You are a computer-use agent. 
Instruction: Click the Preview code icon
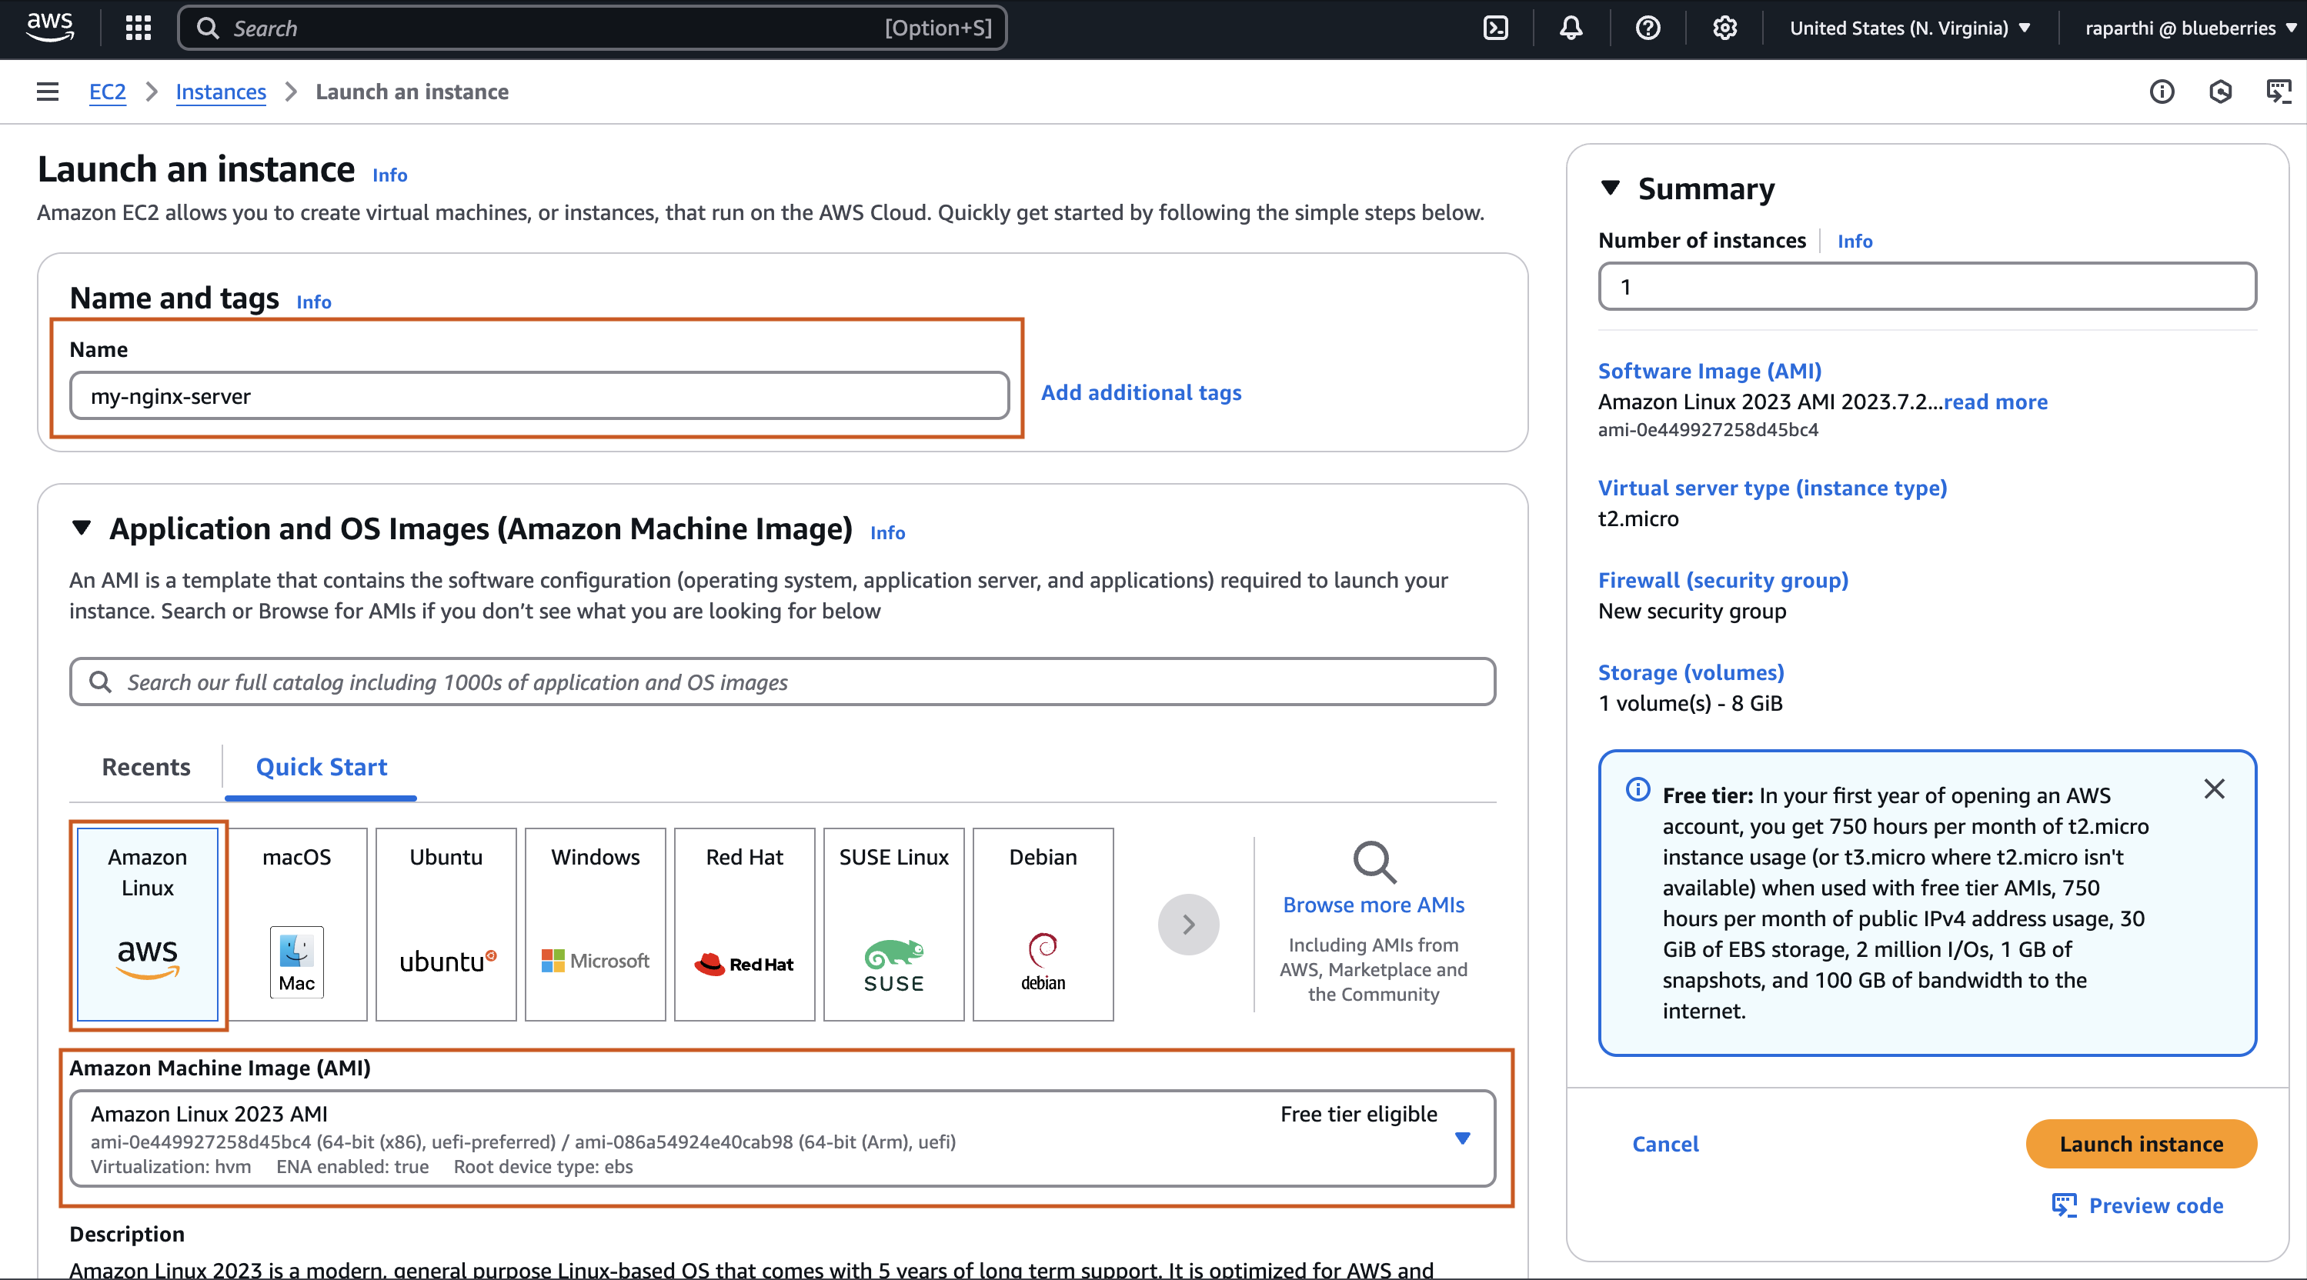click(x=2063, y=1205)
